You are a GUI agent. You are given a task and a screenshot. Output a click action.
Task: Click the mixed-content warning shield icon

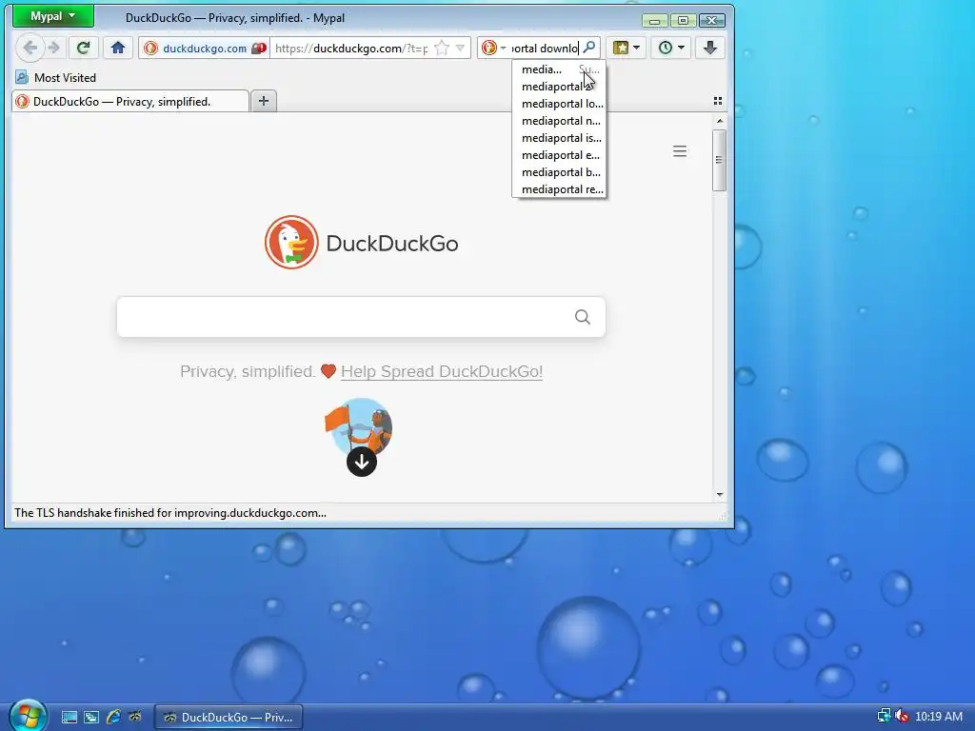click(x=259, y=48)
